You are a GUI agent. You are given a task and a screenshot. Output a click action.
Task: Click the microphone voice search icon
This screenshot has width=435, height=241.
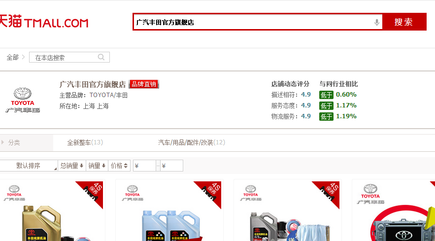click(376, 22)
